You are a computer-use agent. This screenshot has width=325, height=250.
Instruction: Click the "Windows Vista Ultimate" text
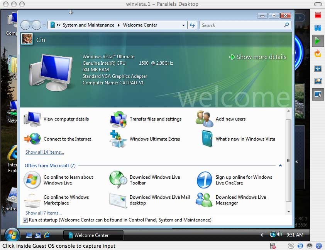coord(108,57)
